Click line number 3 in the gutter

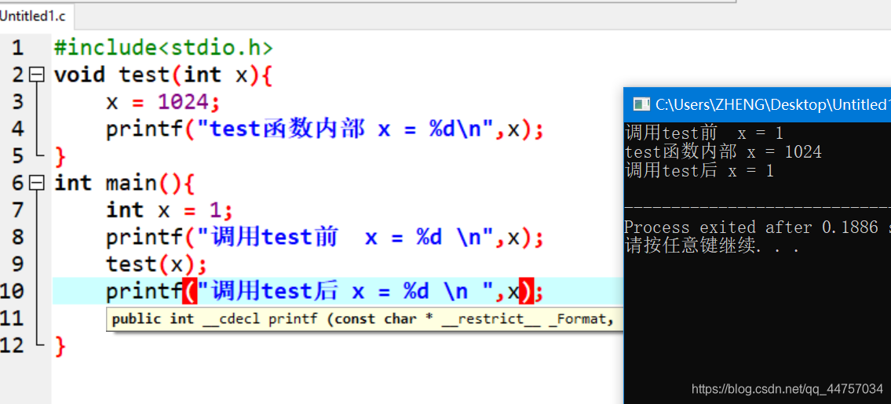click(x=17, y=102)
